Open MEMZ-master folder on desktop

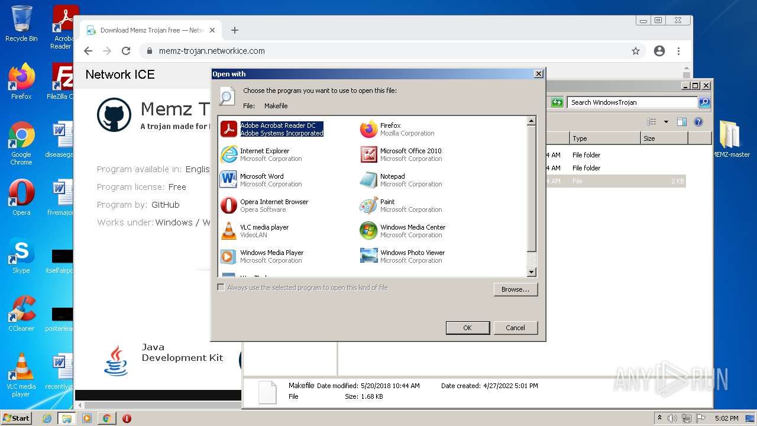pos(731,140)
